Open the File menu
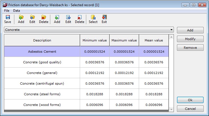This screenshot has width=209, height=116. (7, 10)
